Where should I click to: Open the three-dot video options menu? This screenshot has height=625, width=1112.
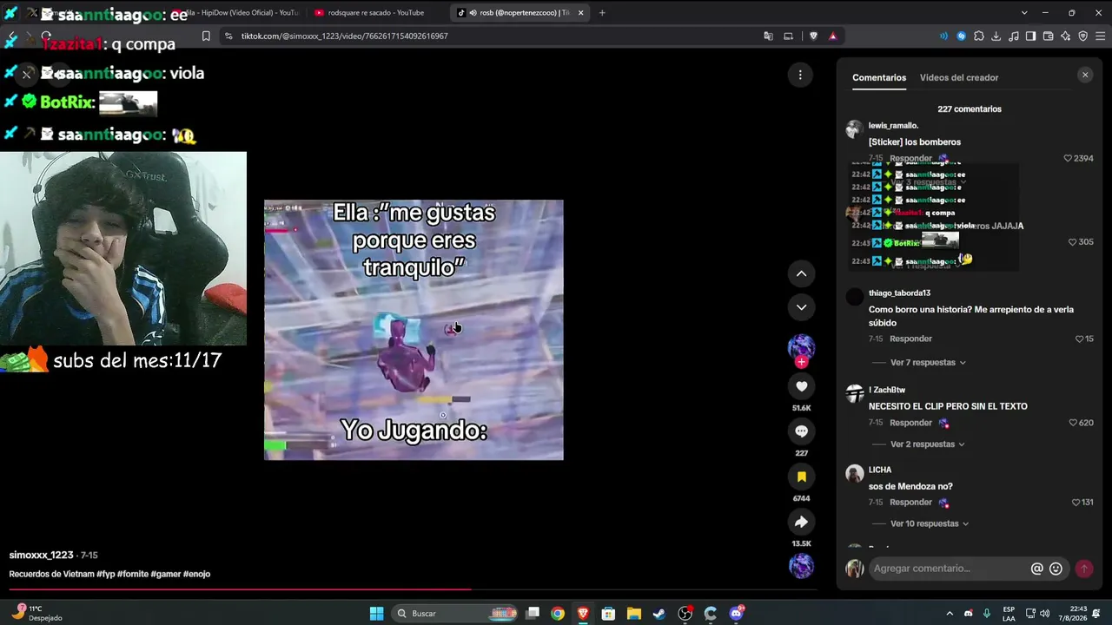(800, 76)
